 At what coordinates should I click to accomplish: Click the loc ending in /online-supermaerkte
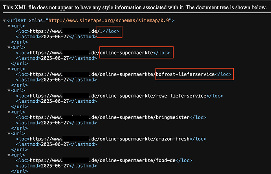click(93, 53)
